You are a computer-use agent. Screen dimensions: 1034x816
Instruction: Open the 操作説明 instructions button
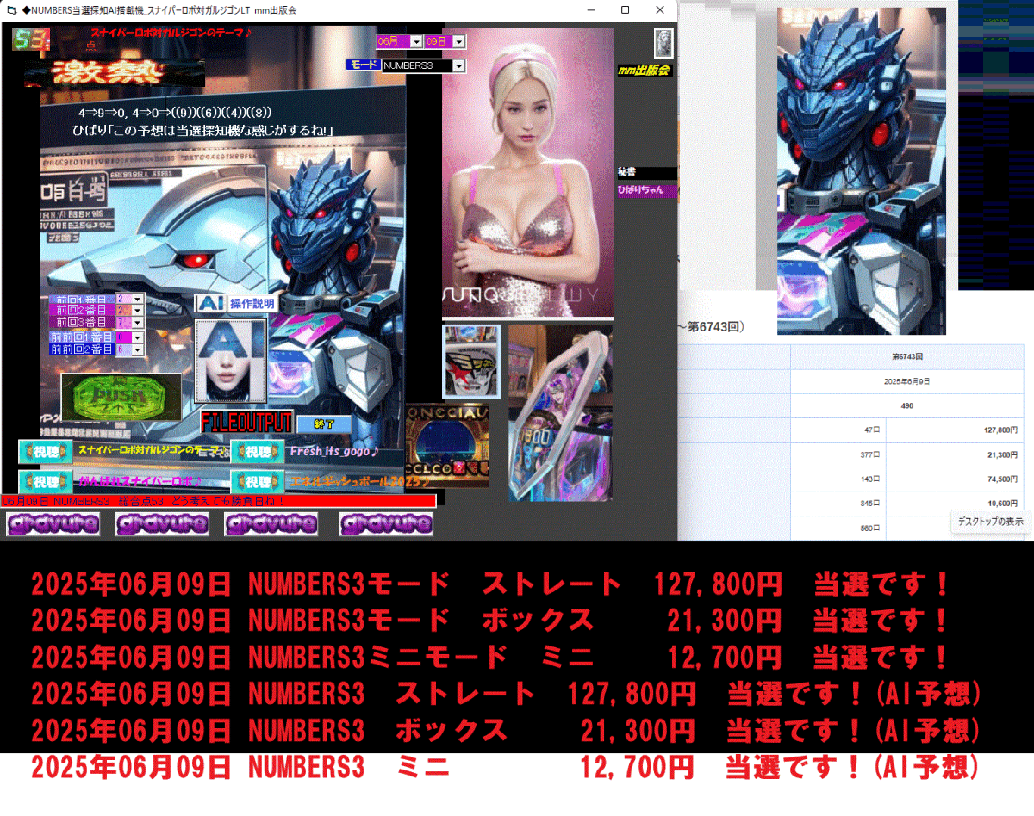tap(252, 303)
